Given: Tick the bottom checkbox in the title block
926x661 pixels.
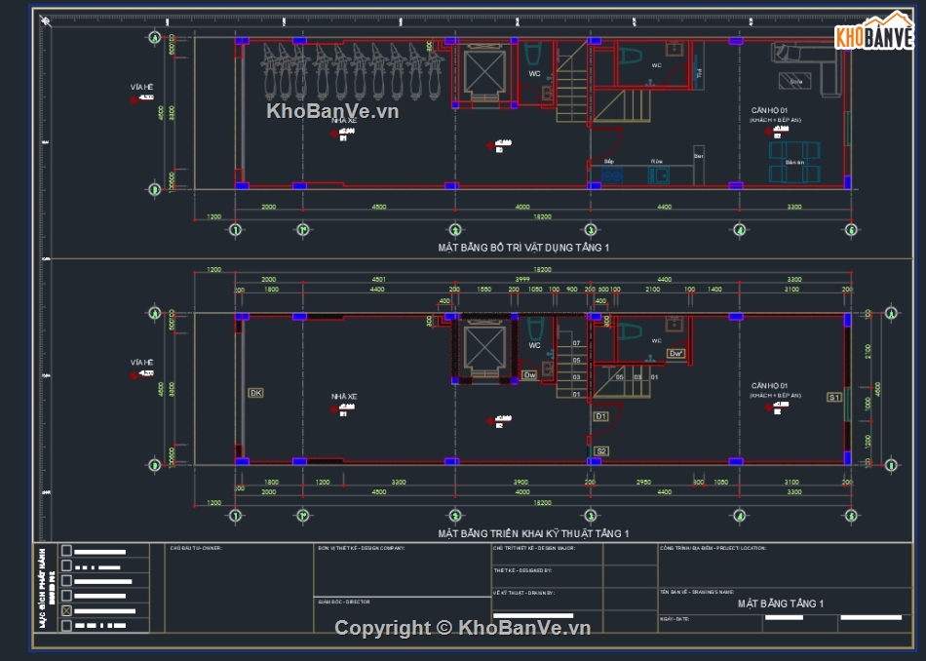Looking at the screenshot, I should pyautogui.click(x=66, y=625).
